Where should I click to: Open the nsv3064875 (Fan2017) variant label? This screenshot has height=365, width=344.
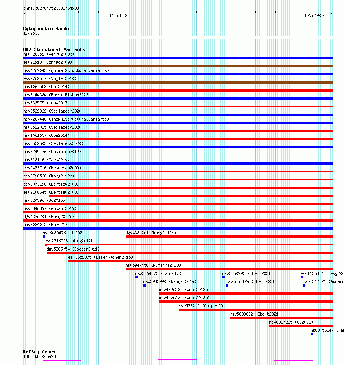point(158,273)
